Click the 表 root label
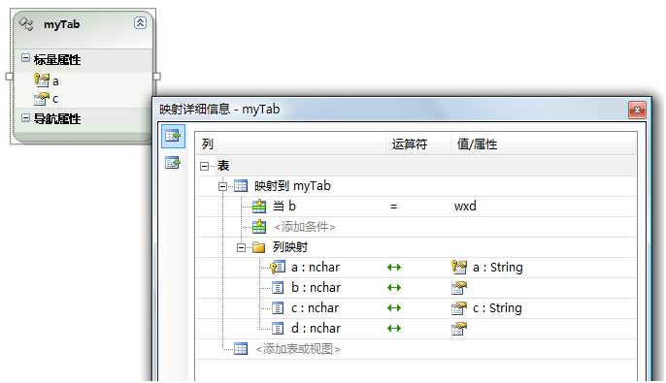Image resolution: width=666 pixels, height=383 pixels. point(223,166)
